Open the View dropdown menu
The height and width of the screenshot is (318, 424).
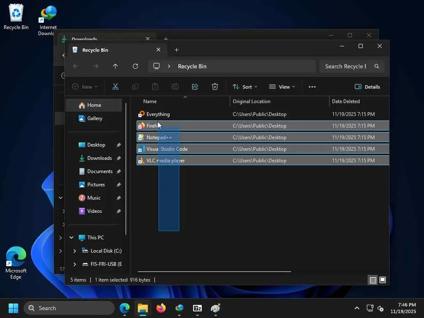click(282, 87)
